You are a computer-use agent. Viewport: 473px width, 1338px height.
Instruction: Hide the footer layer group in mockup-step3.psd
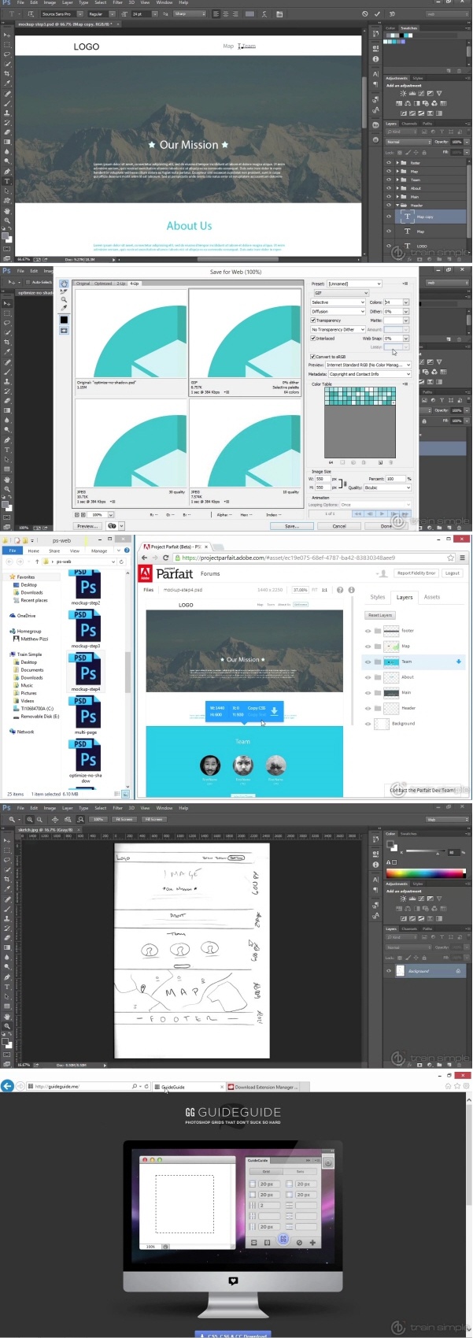pos(389,163)
